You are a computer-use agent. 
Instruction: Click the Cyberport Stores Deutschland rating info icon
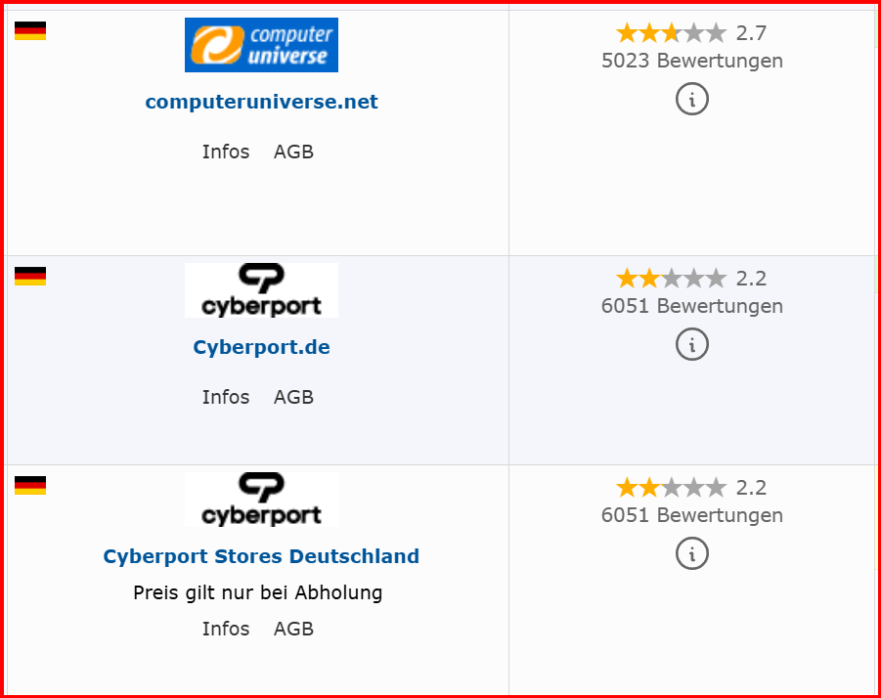[x=691, y=553]
